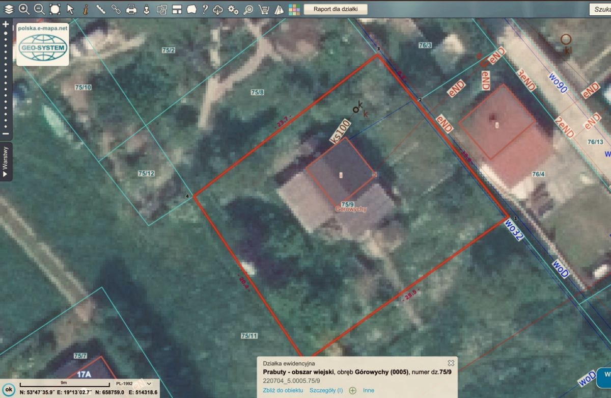Click the Raport dla działki button
611x398 pixels.
point(336,9)
